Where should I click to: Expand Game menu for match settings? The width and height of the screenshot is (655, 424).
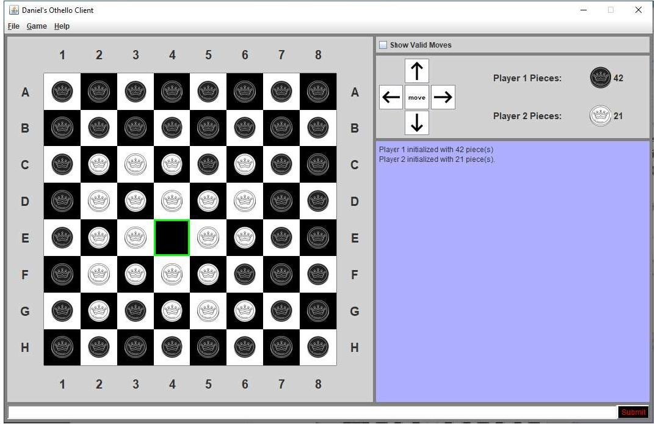[36, 26]
